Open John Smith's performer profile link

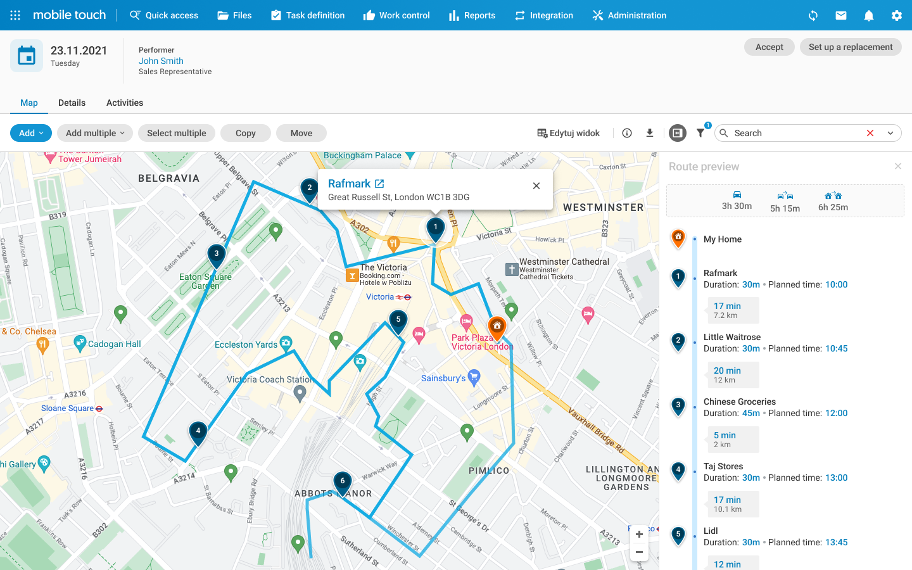(x=161, y=61)
